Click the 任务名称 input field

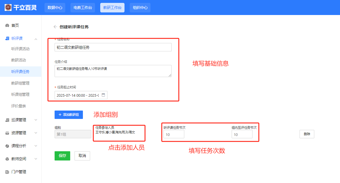point(113,47)
